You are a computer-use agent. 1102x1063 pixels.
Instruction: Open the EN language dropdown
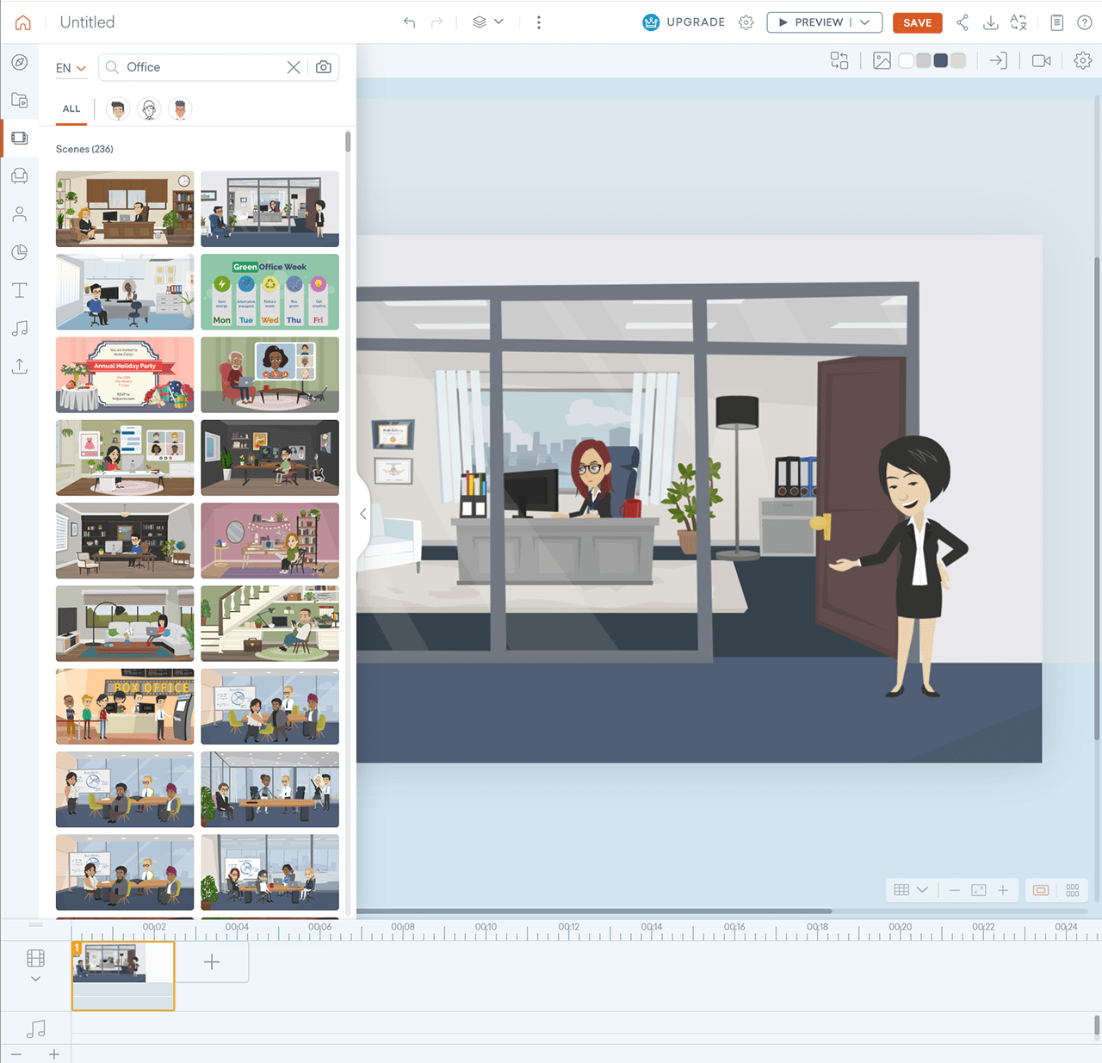71,68
